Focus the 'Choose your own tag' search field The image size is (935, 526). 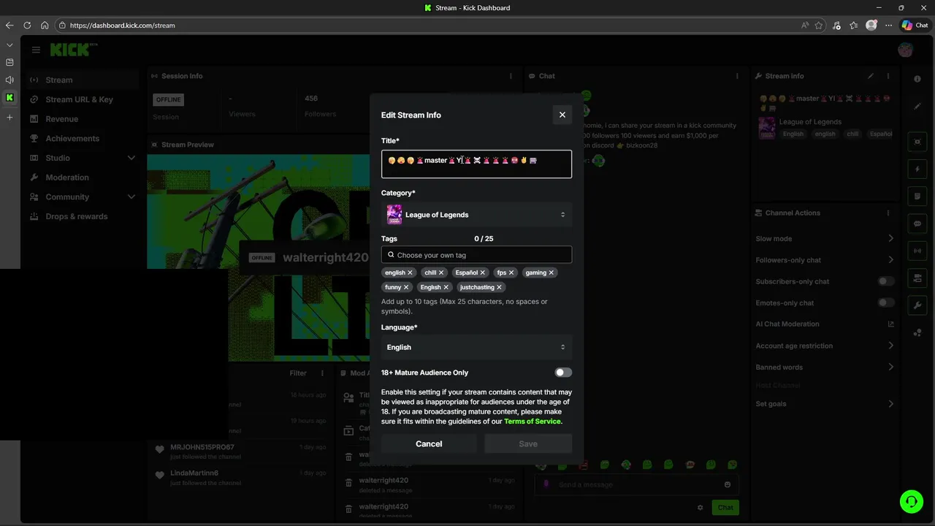coord(476,255)
